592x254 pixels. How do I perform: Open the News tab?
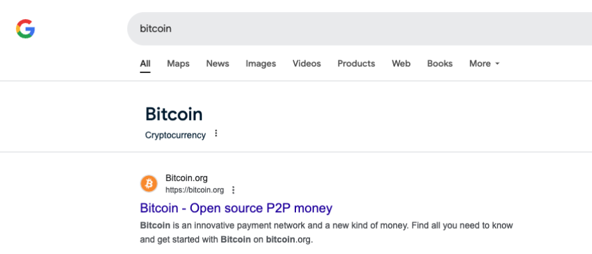tap(217, 63)
